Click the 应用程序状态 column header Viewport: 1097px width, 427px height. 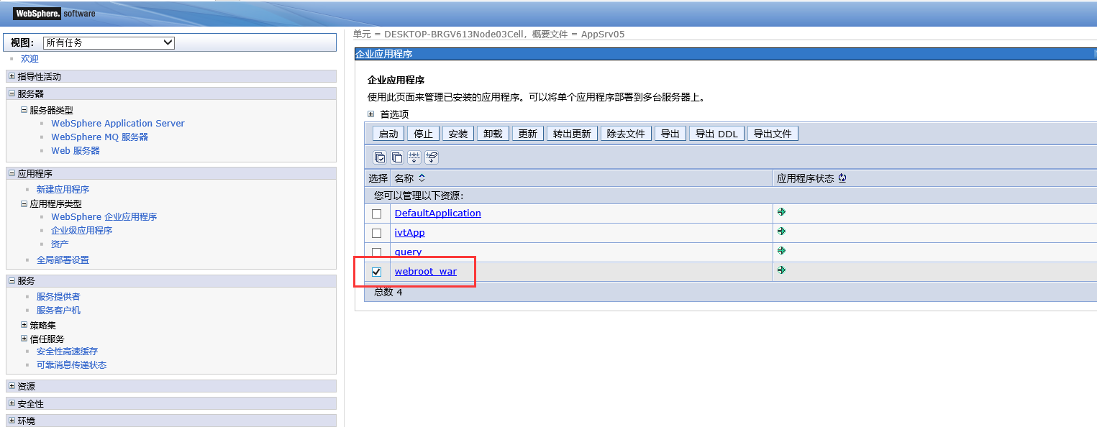tap(805, 178)
